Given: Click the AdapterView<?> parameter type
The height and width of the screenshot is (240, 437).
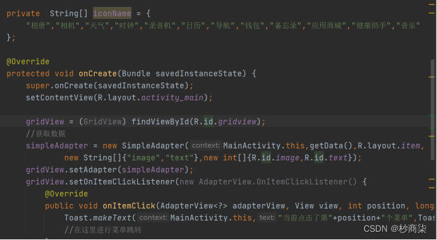Looking at the screenshot, I should point(194,206).
